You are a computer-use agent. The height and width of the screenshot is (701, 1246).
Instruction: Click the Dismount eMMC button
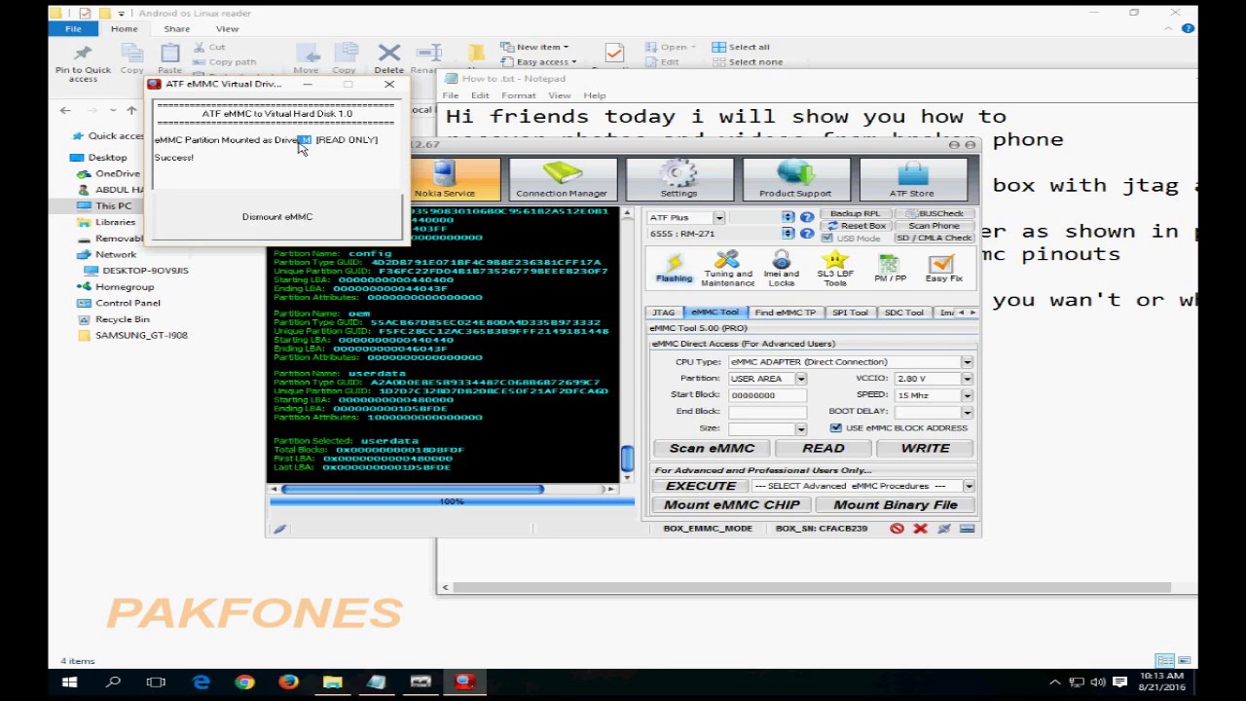[x=277, y=217]
